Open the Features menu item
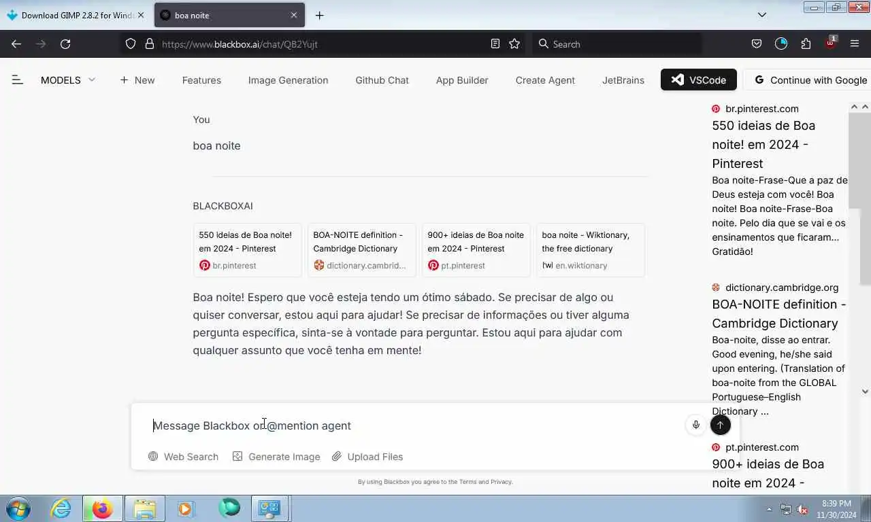Viewport: 871px width, 522px height. [201, 80]
